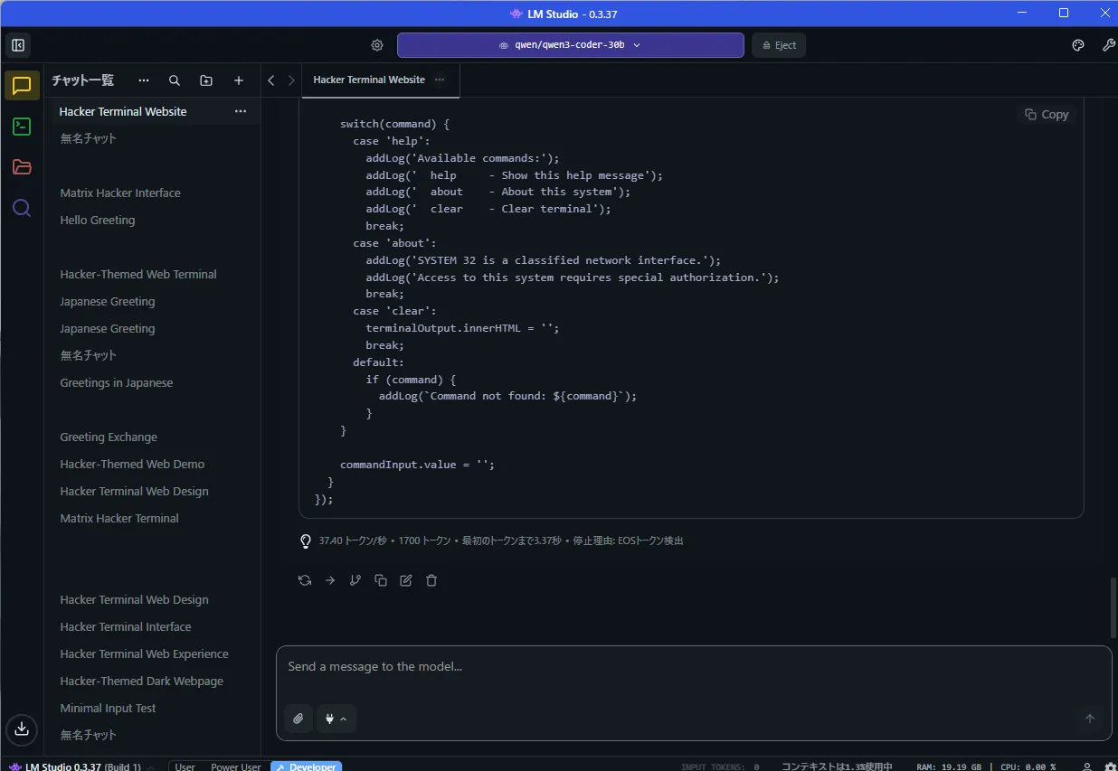Delete the message with trash icon
1118x771 pixels.
(x=431, y=580)
